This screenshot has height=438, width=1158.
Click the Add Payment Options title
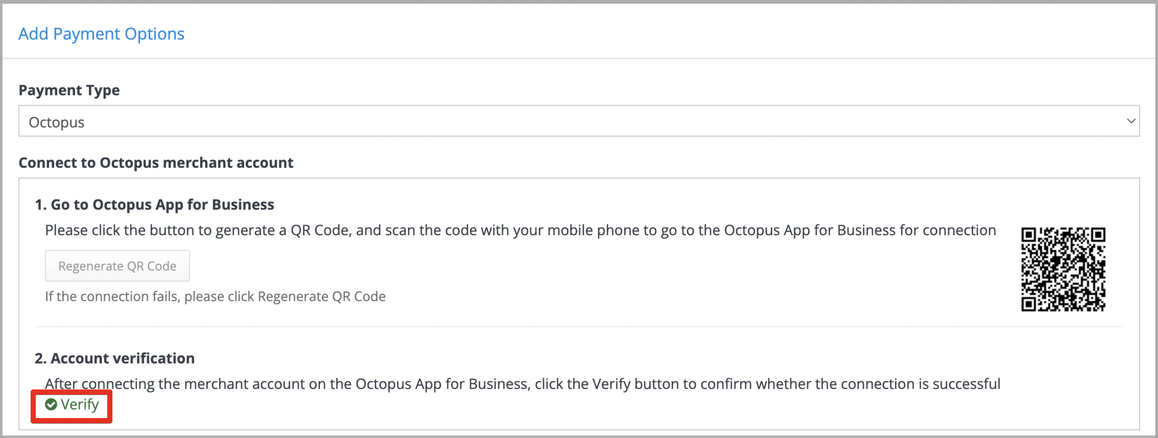click(x=101, y=34)
